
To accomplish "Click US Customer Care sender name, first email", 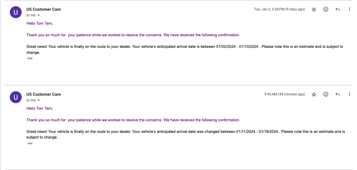I will coord(43,9).
